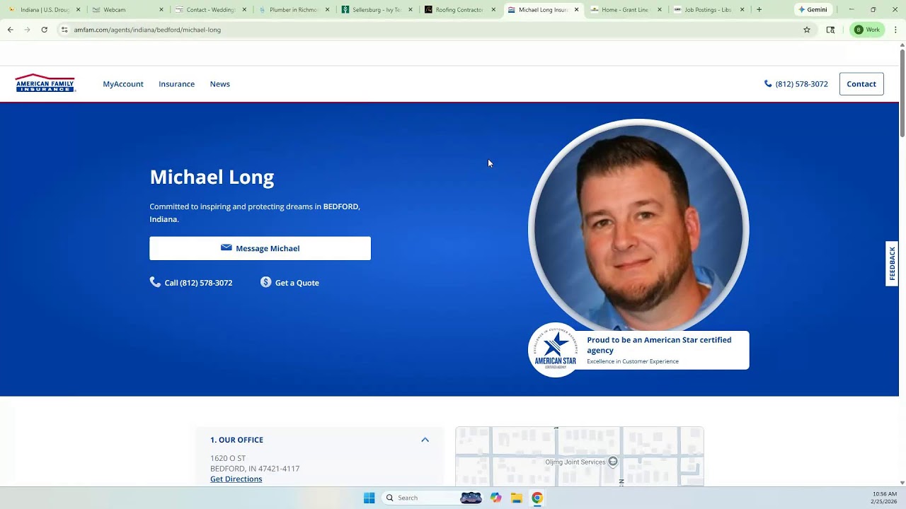Viewport: 906px width, 509px height.
Task: Close the Michael Long Insurance tab
Action: [576, 10]
